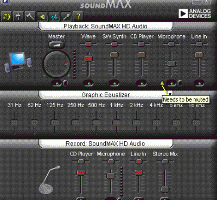Click small button beside playback Microphone mute
The image size is (217, 200).
[x=180, y=83]
